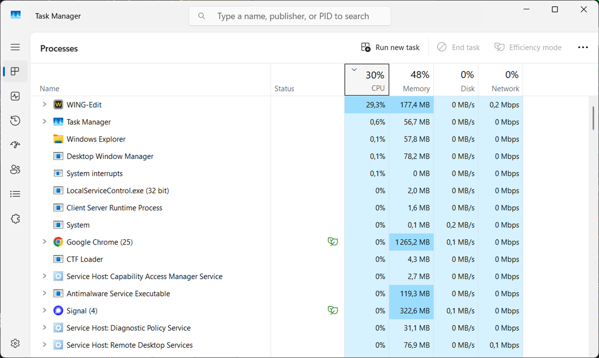Click the Task Manager app logo

pyautogui.click(x=16, y=15)
